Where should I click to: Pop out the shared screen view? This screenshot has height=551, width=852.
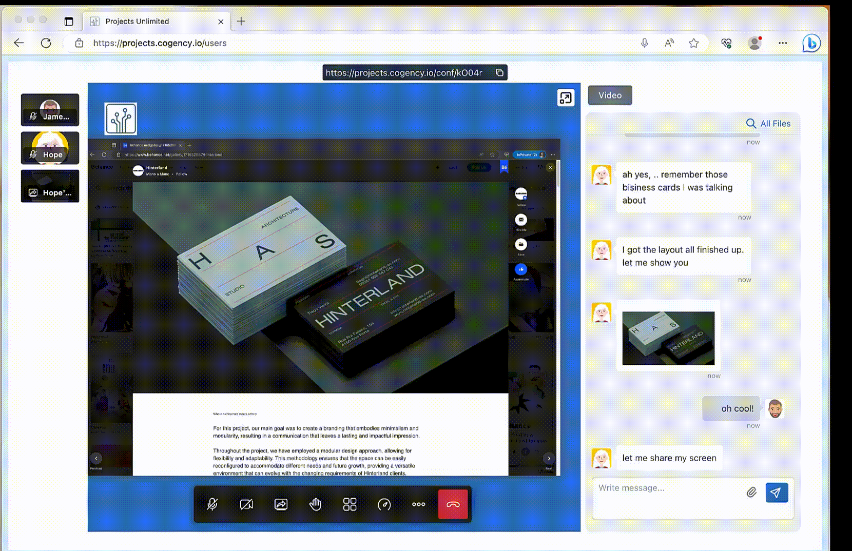[x=565, y=98]
